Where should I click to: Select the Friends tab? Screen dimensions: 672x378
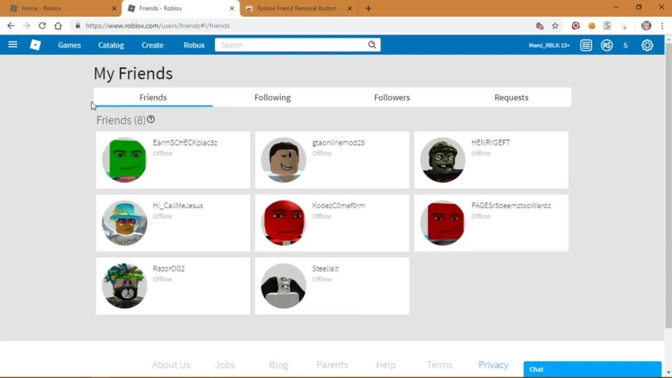click(153, 97)
